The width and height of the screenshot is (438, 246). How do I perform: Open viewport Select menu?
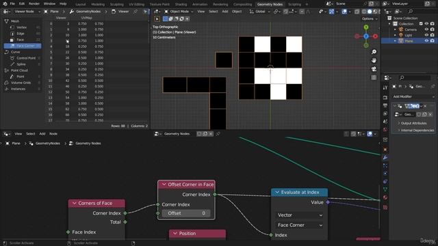(213, 12)
